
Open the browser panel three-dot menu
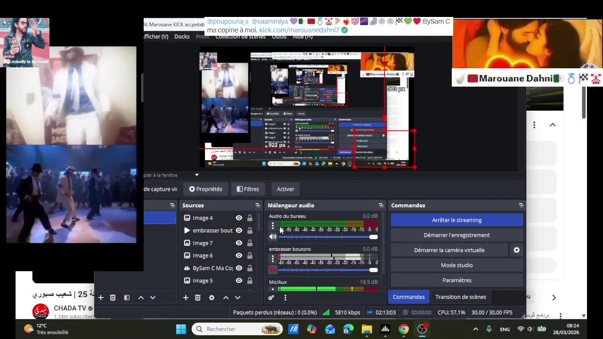534,125
